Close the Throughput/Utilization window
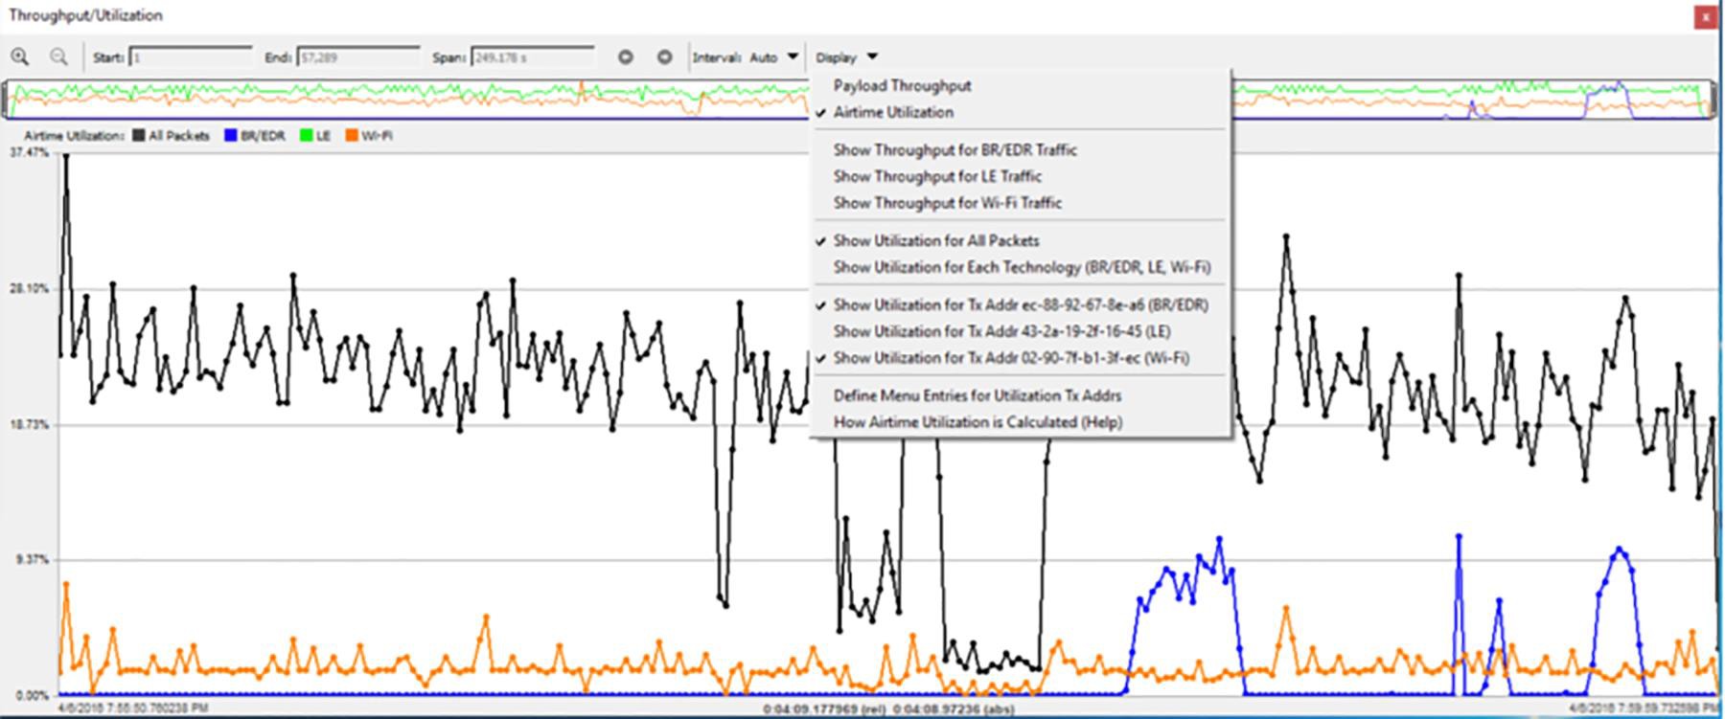 click(1705, 16)
